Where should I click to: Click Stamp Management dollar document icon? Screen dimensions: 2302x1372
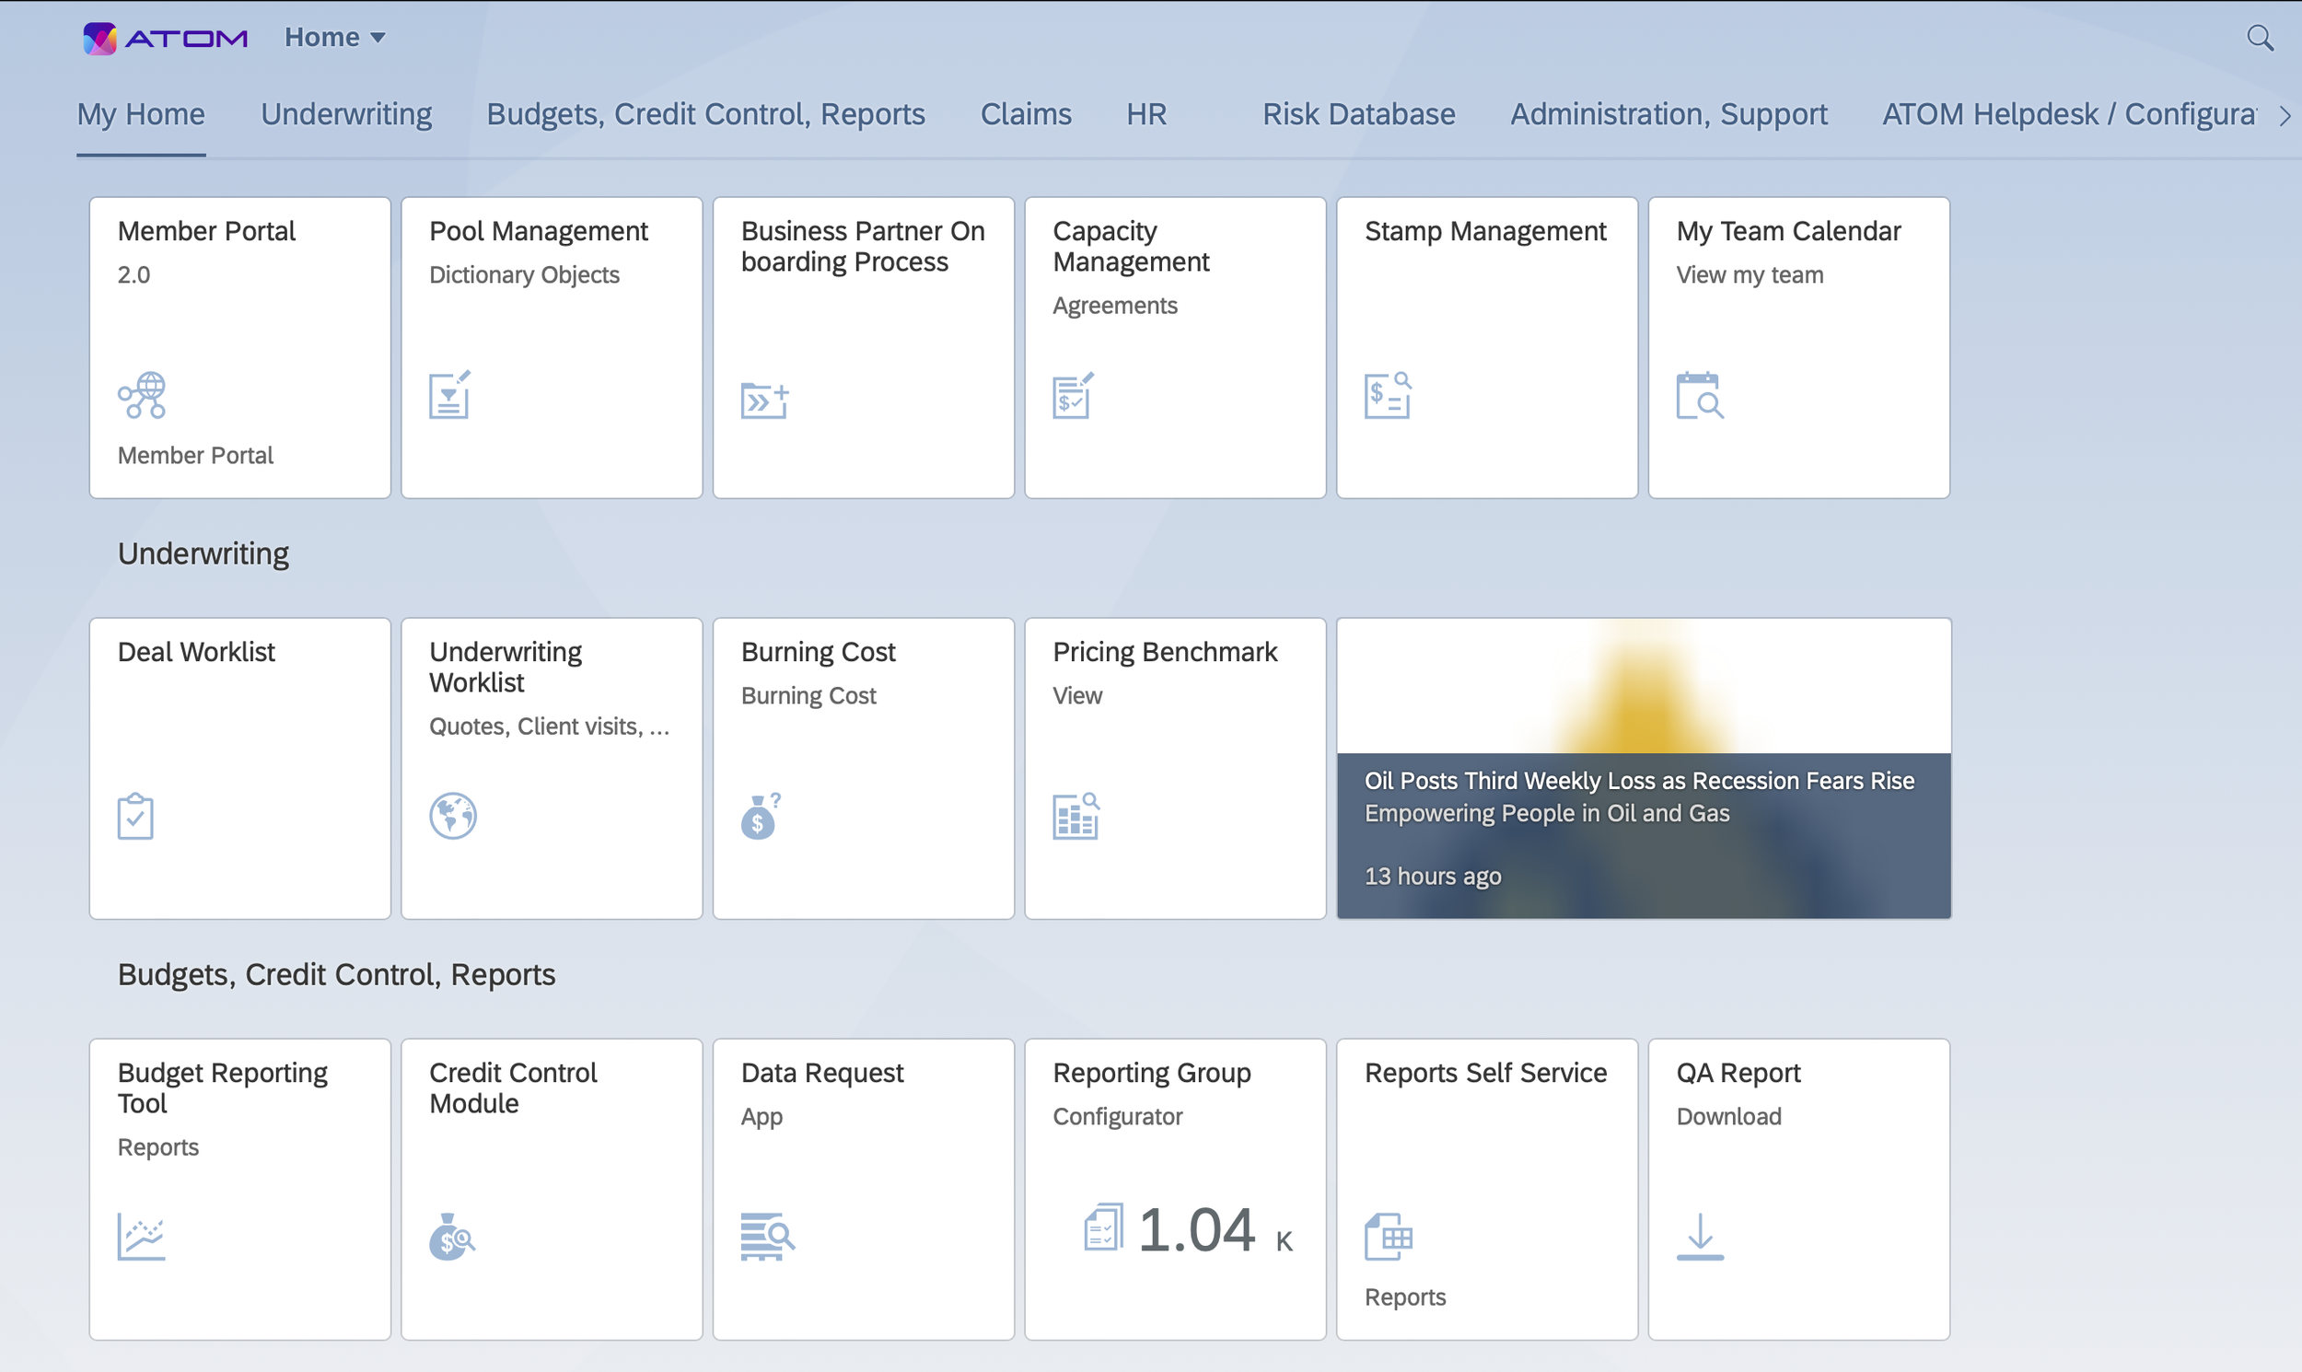[x=1388, y=396]
